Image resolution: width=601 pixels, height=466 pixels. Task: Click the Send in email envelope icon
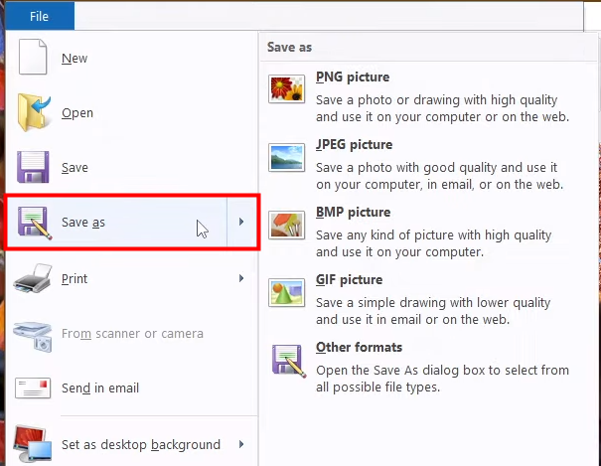(33, 388)
